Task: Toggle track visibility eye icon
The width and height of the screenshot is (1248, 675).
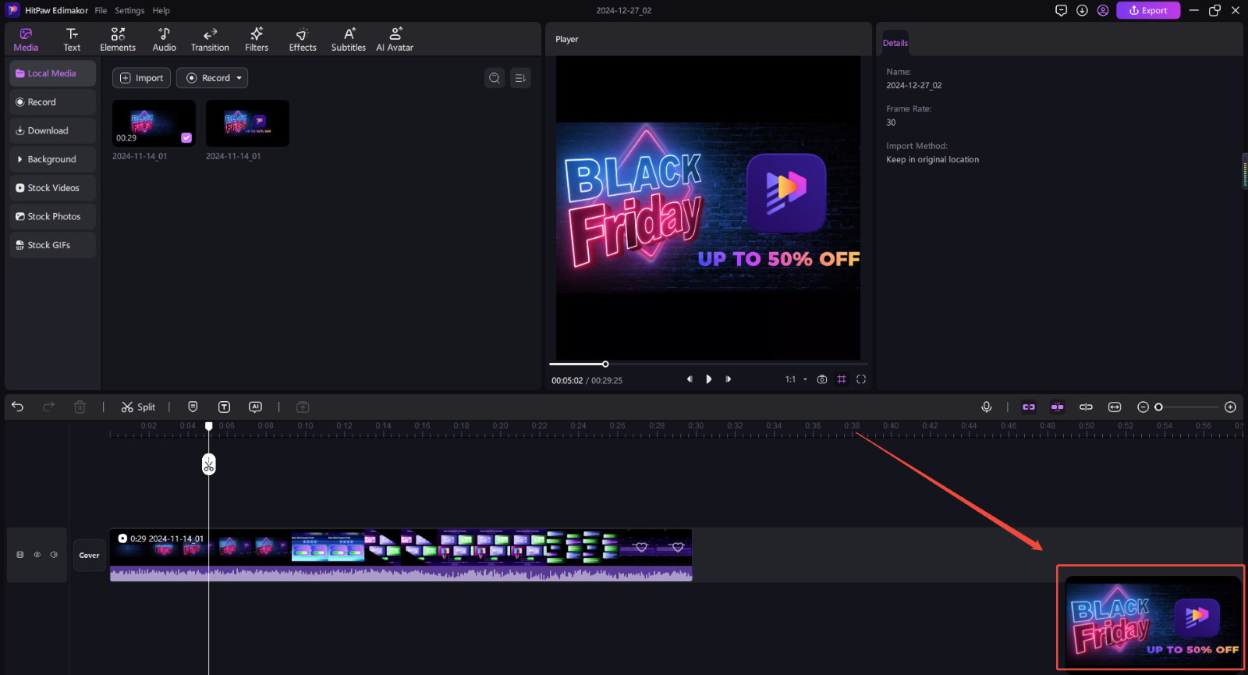Action: (37, 555)
